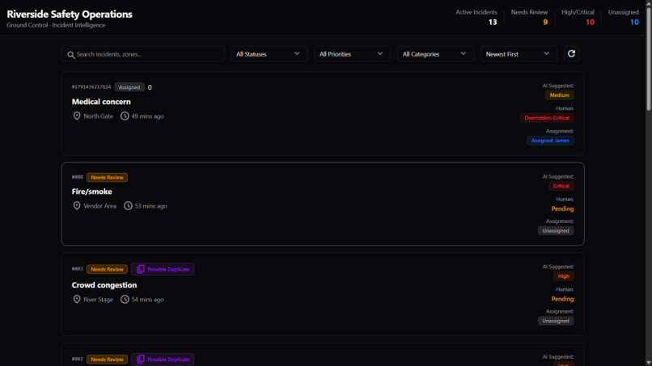Click Pending human status on Crowd congestion
652x366 pixels.
coord(562,299)
